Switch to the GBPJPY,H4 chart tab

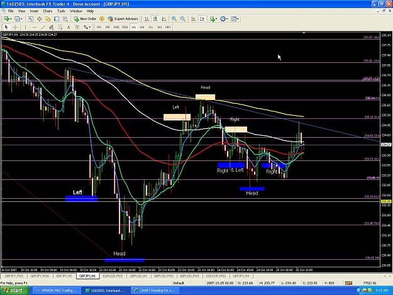pos(241,276)
